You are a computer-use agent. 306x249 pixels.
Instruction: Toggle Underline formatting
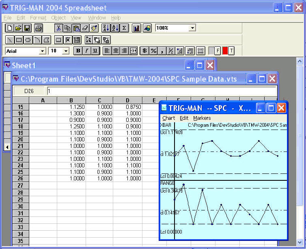coord(95,51)
